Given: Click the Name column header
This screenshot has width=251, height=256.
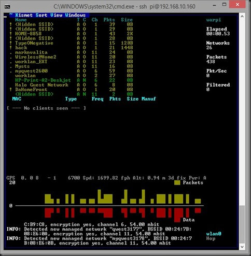Looking at the screenshot, I should click(21, 20).
